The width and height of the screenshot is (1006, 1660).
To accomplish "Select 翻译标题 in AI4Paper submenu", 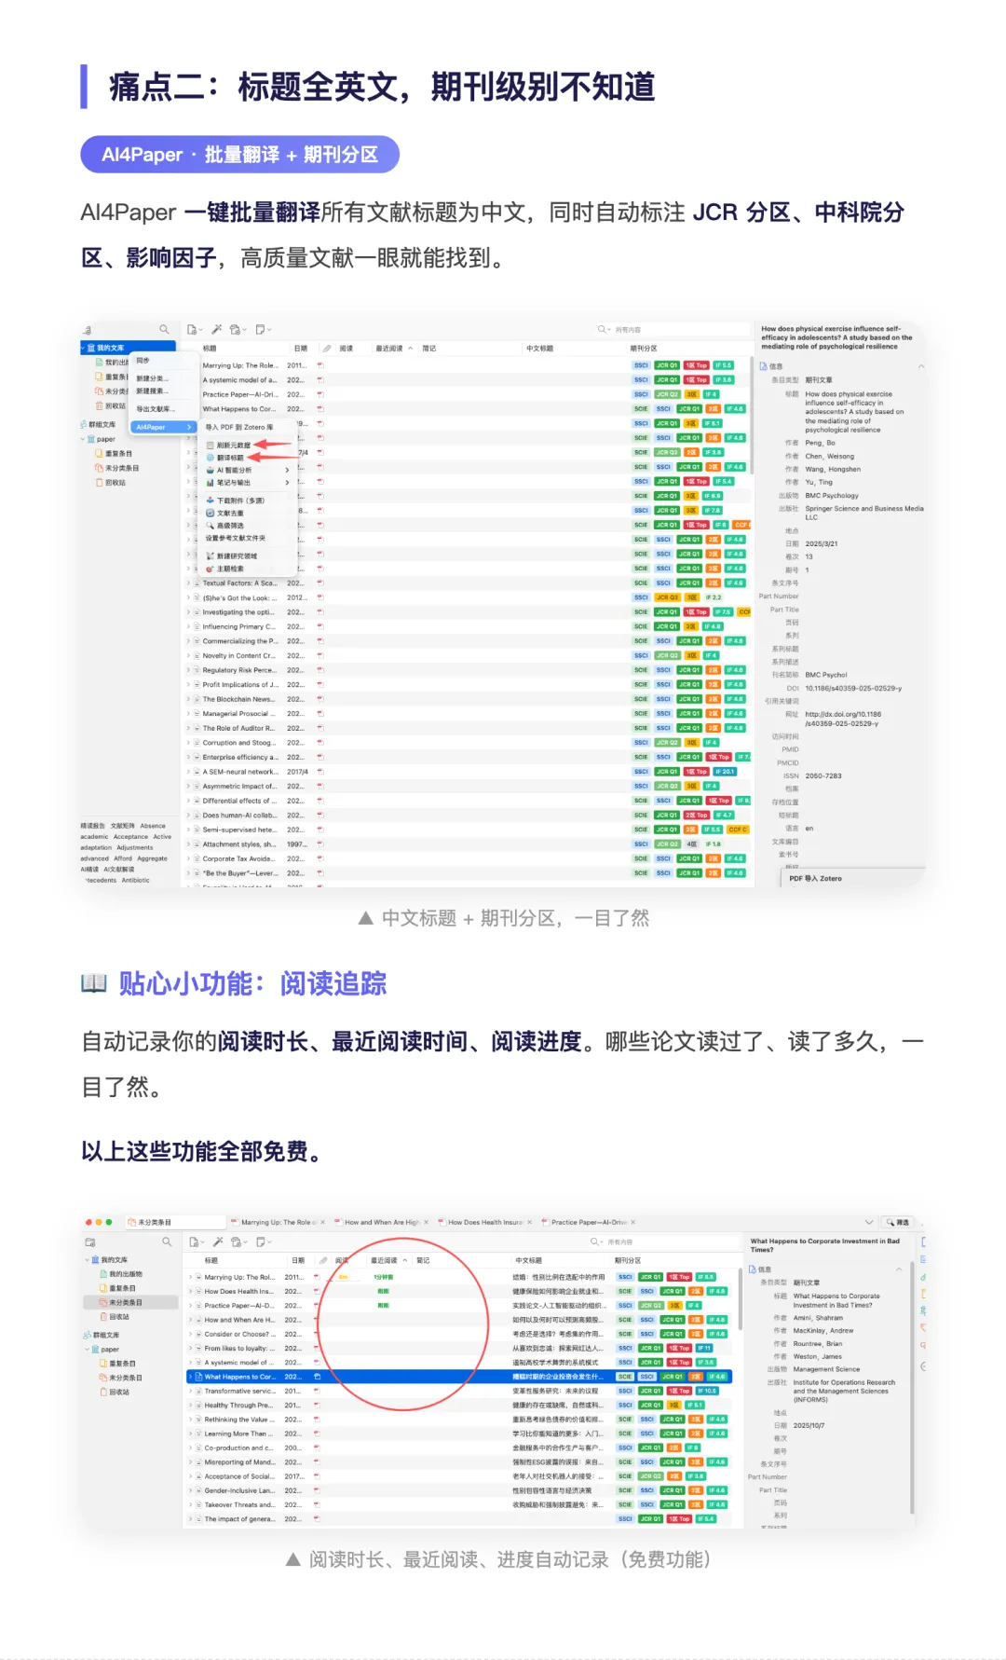I will (230, 458).
